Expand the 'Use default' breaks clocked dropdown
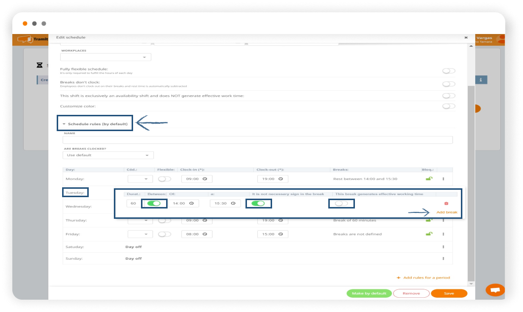Image resolution: width=523 pixels, height=312 pixels. point(108,155)
